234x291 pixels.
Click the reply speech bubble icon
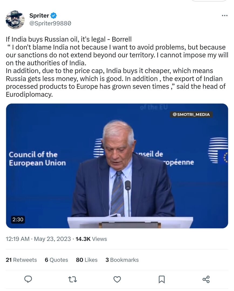point(28,279)
